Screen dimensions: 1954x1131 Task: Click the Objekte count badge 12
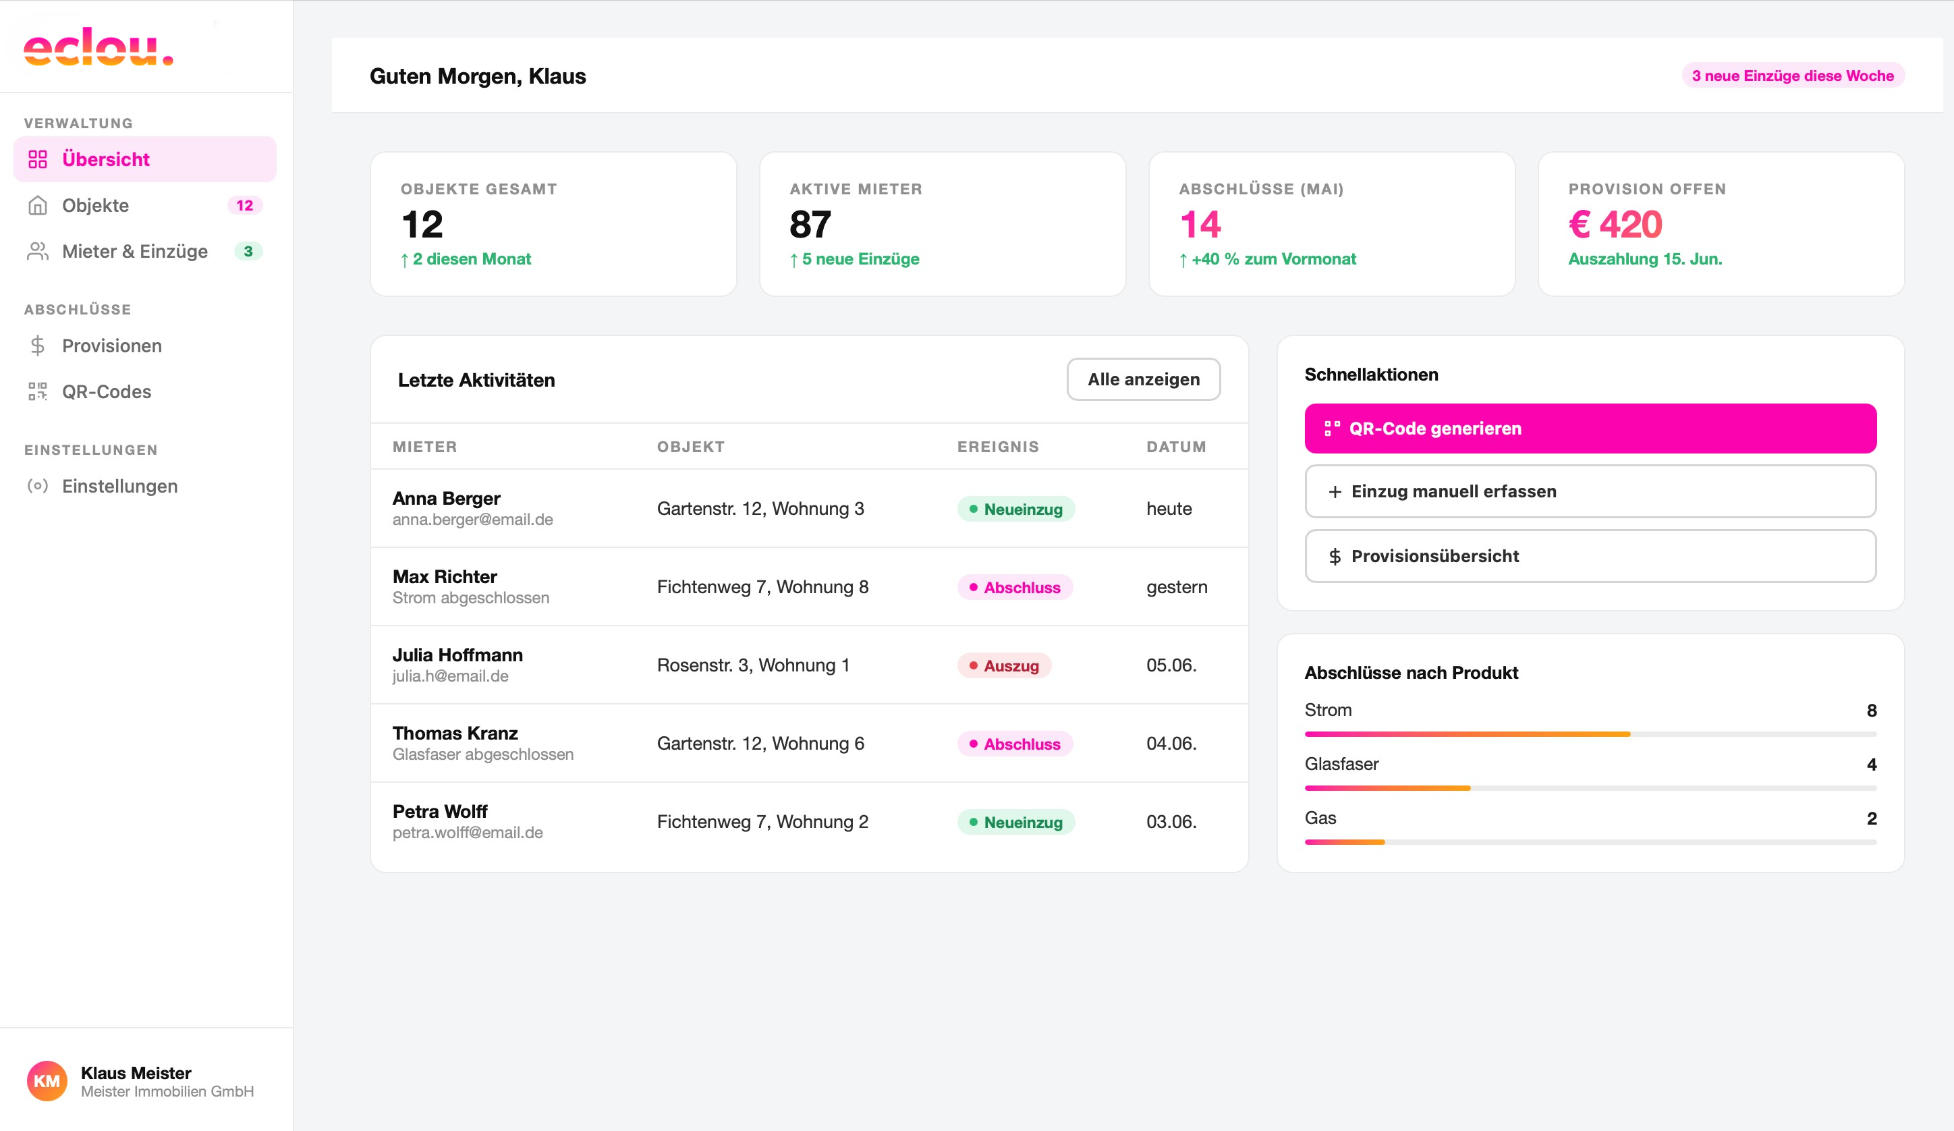pos(245,206)
